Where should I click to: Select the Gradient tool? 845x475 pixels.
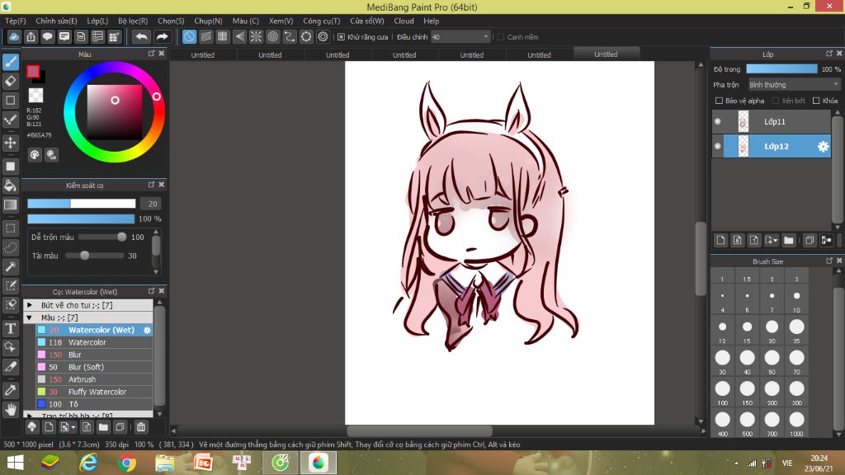pyautogui.click(x=10, y=205)
